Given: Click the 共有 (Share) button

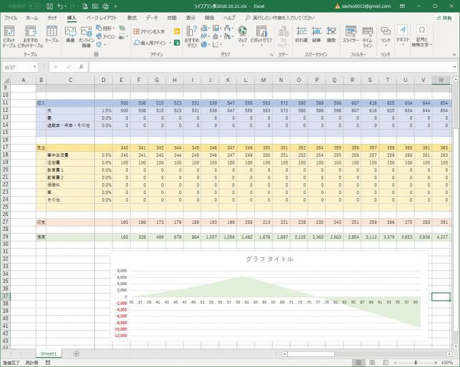Looking at the screenshot, I should [444, 18].
